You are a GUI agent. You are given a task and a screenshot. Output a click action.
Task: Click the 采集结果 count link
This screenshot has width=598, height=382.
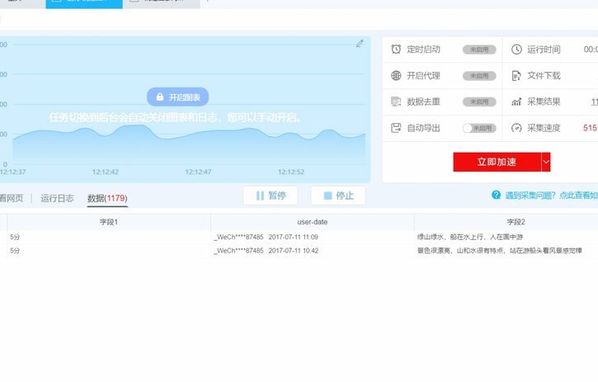click(594, 101)
